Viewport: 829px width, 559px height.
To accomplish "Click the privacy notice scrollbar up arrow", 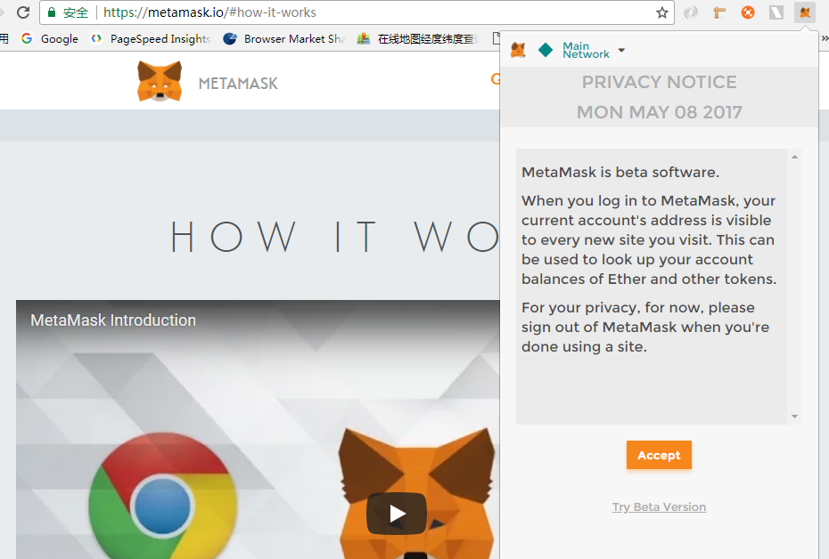I will (794, 158).
